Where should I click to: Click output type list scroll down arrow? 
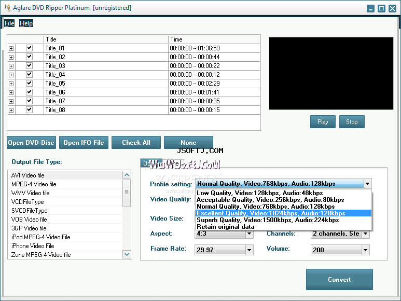click(x=127, y=254)
